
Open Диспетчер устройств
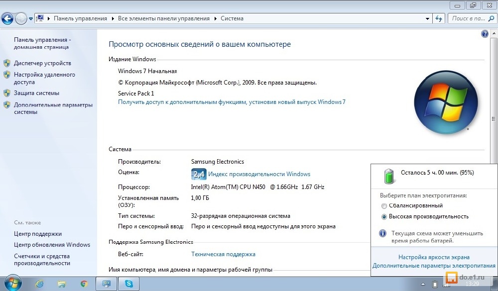point(42,63)
